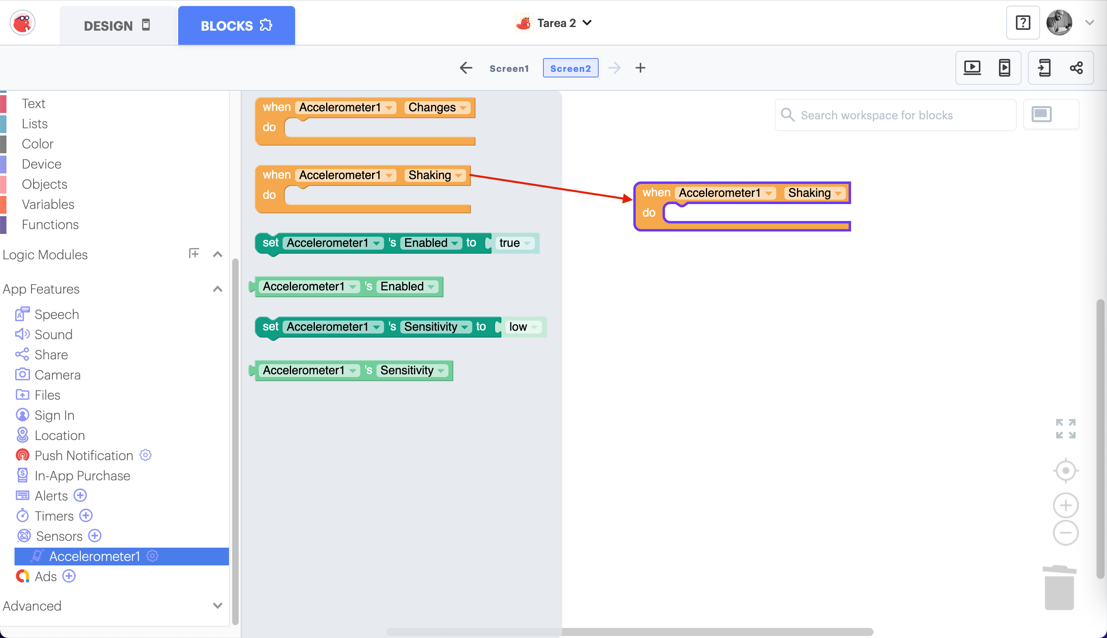This screenshot has height=638, width=1107.
Task: Click the test on phone icon
Action: click(1004, 68)
